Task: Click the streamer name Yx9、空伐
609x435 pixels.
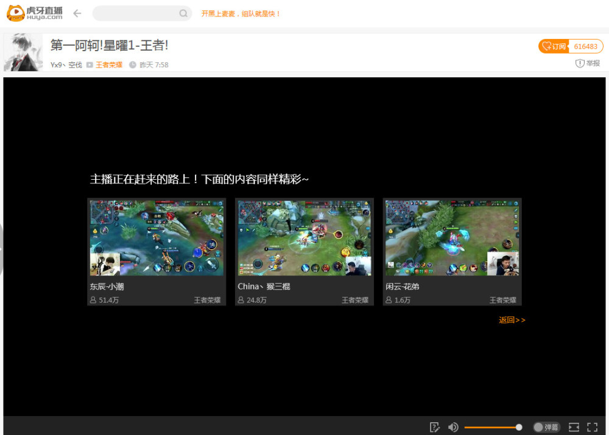Action: point(66,65)
